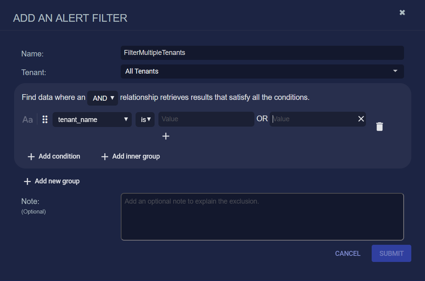
Task: Open the 'is' operator dropdown
Action: pos(145,119)
